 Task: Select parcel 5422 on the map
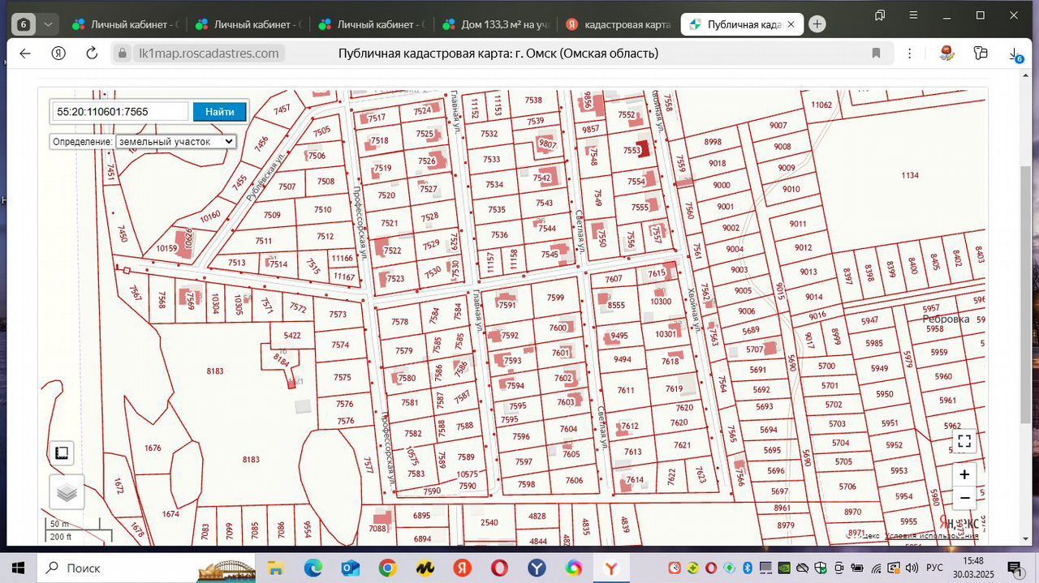(x=292, y=336)
